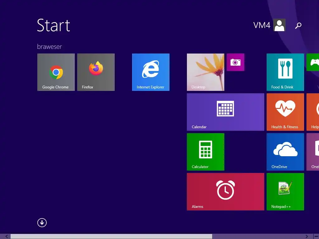Open the green Xbox Games tile
Viewport: 319px width, 239px height.
pos(313,62)
